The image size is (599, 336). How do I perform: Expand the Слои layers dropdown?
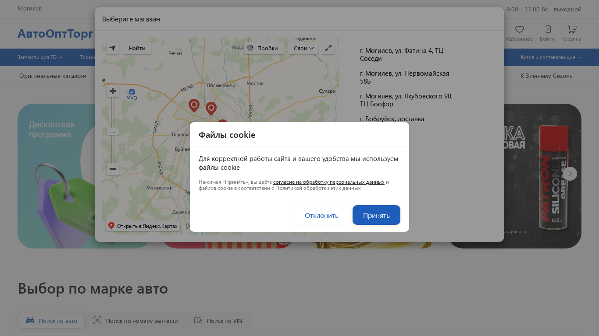coord(303,48)
